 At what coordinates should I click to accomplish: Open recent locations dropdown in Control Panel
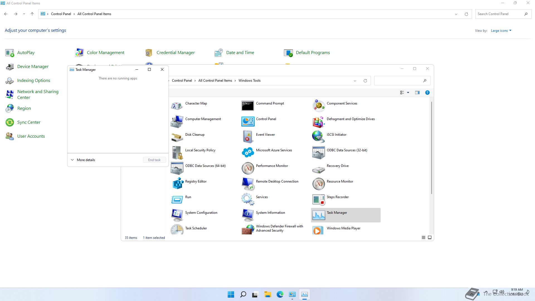[x=24, y=14]
